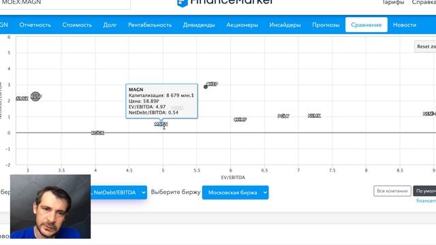Click the Все компании button

coord(392,191)
